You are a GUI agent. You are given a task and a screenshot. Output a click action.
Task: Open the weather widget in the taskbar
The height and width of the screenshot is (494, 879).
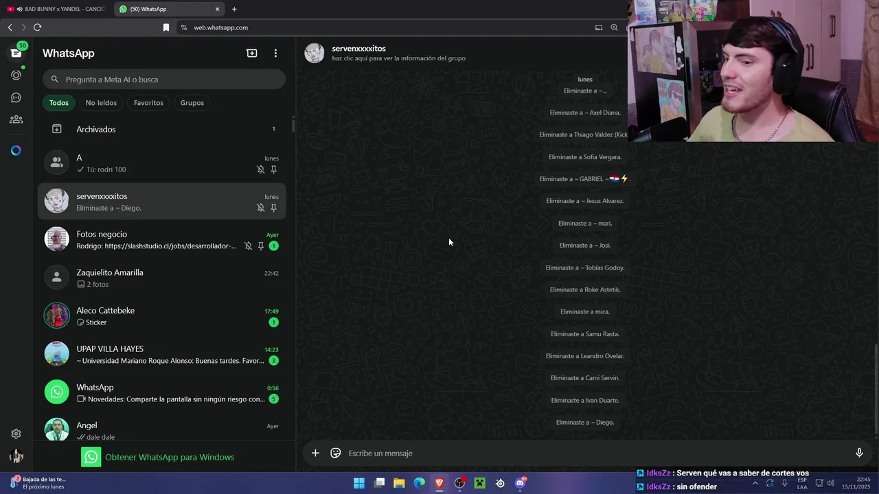(40, 483)
